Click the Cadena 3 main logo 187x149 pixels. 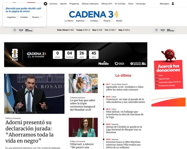pyautogui.click(x=93, y=15)
